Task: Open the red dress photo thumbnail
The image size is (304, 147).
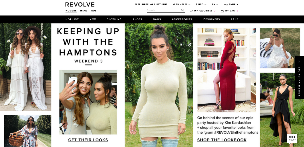Action: (x=227, y=70)
